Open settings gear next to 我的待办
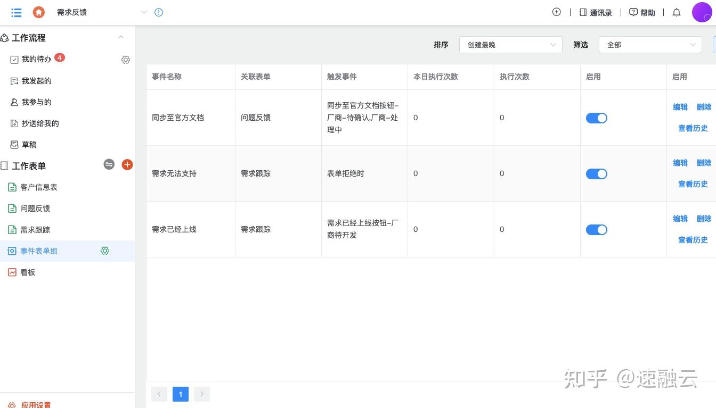The image size is (716, 408). (126, 60)
